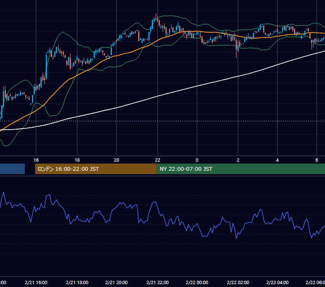The image size is (325, 287).
Task: Click the 2/21 18:00 time label
Action: click(x=77, y=282)
